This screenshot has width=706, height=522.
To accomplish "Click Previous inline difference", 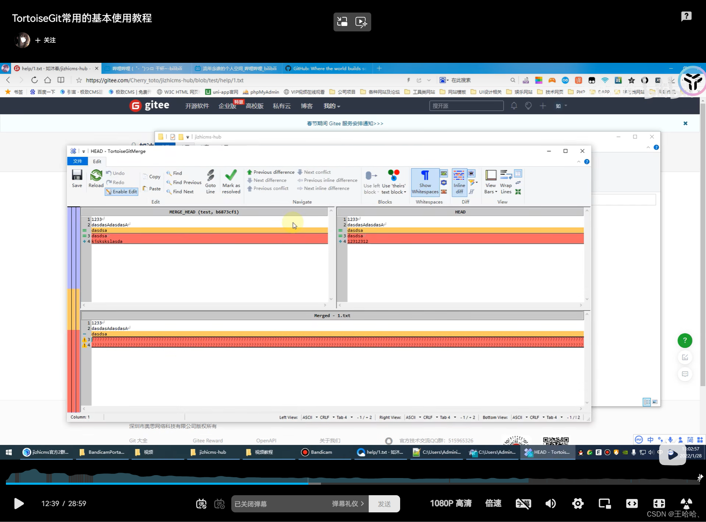I will coord(327,180).
